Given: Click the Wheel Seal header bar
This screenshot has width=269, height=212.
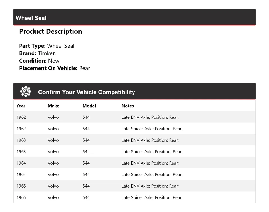Looking at the screenshot, I should [x=134, y=17].
